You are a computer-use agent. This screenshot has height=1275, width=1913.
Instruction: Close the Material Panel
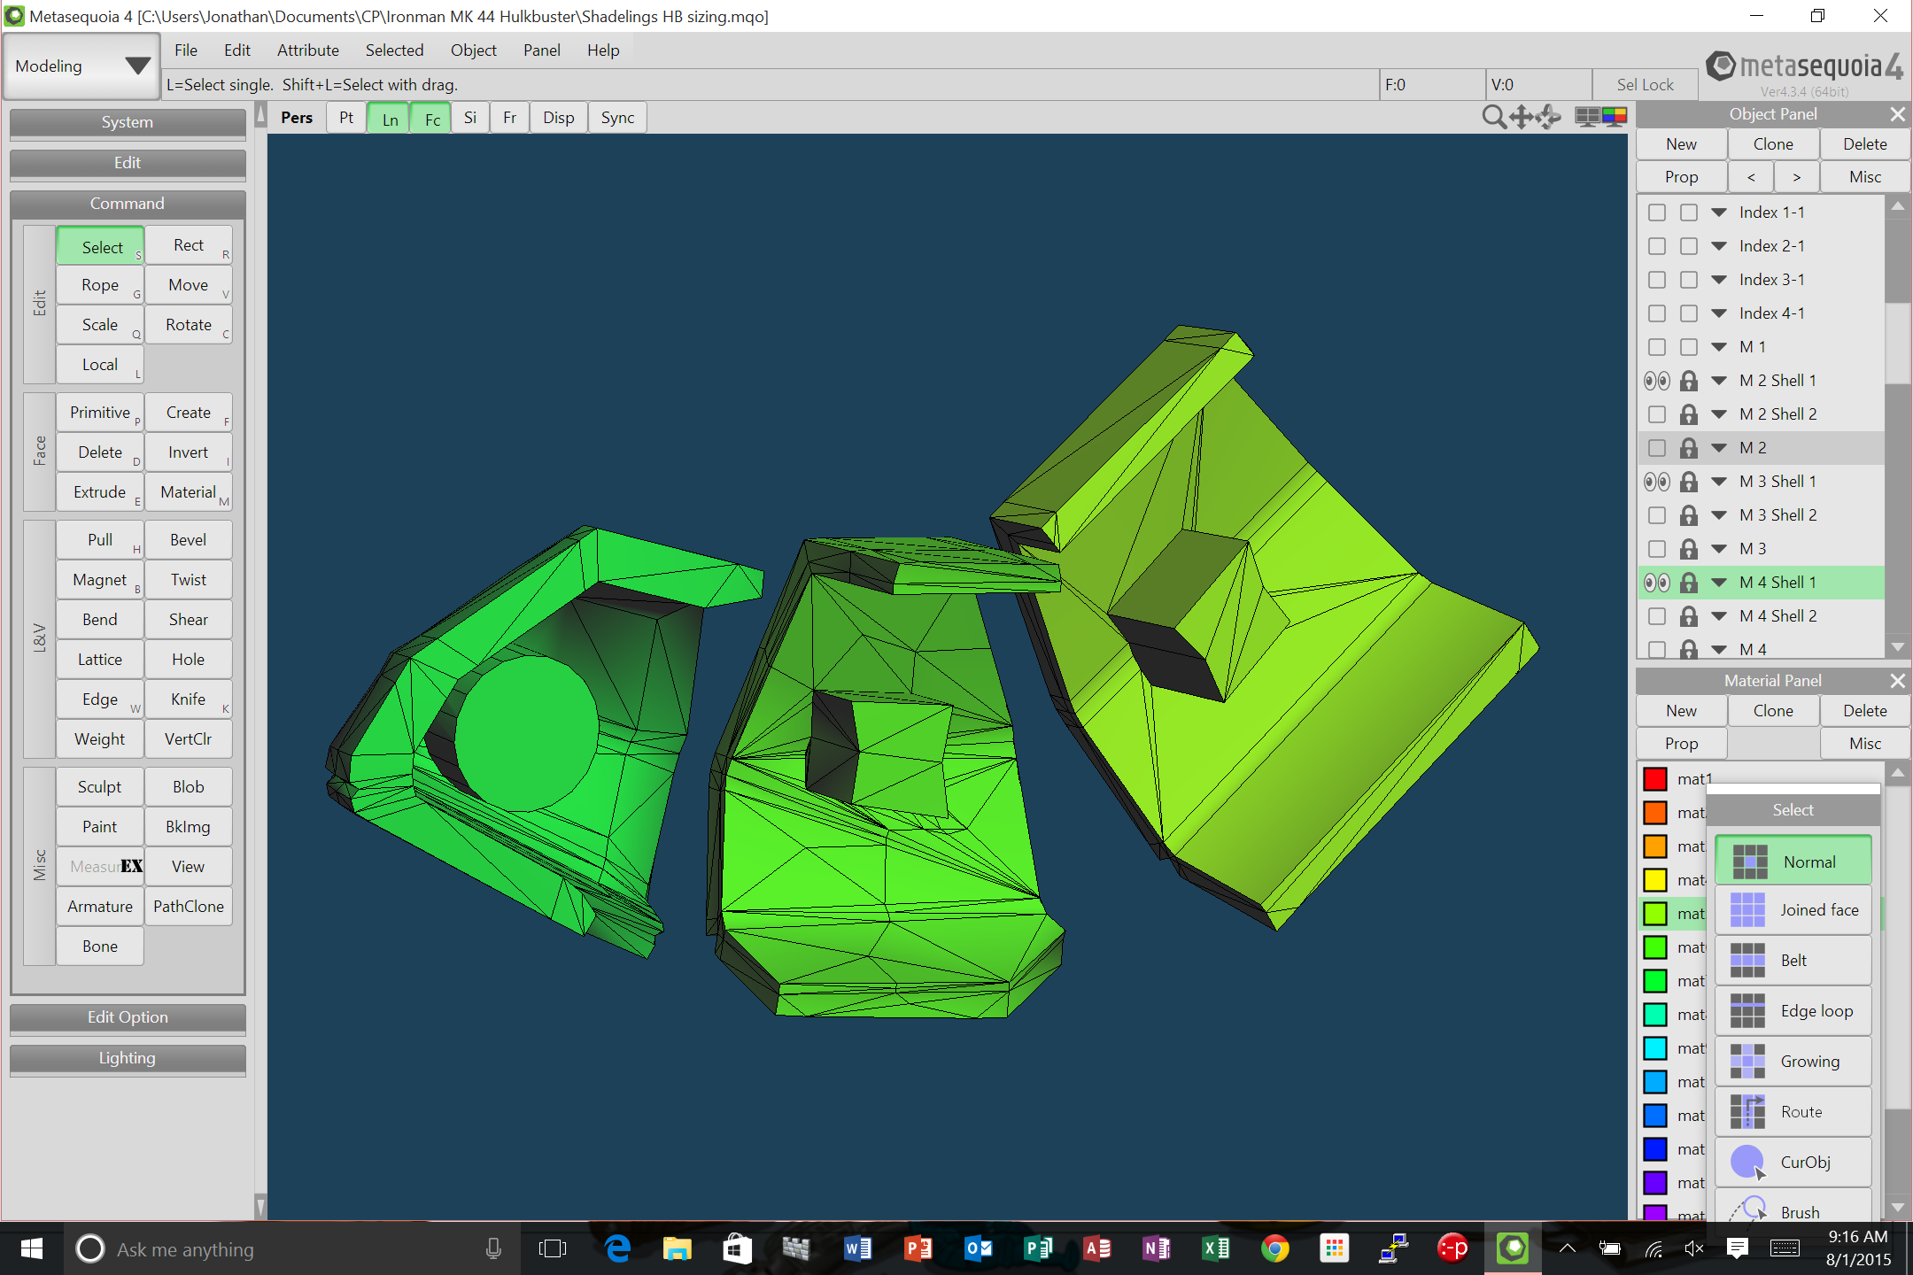pyautogui.click(x=1897, y=681)
